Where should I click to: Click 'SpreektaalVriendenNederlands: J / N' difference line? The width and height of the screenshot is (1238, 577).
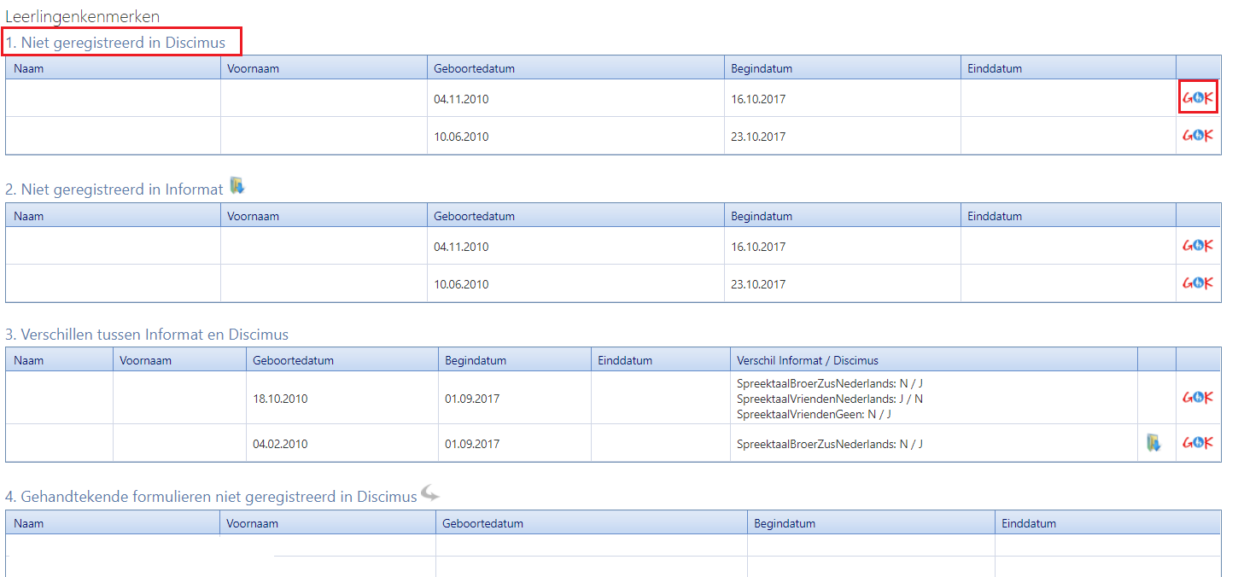pyautogui.click(x=830, y=399)
